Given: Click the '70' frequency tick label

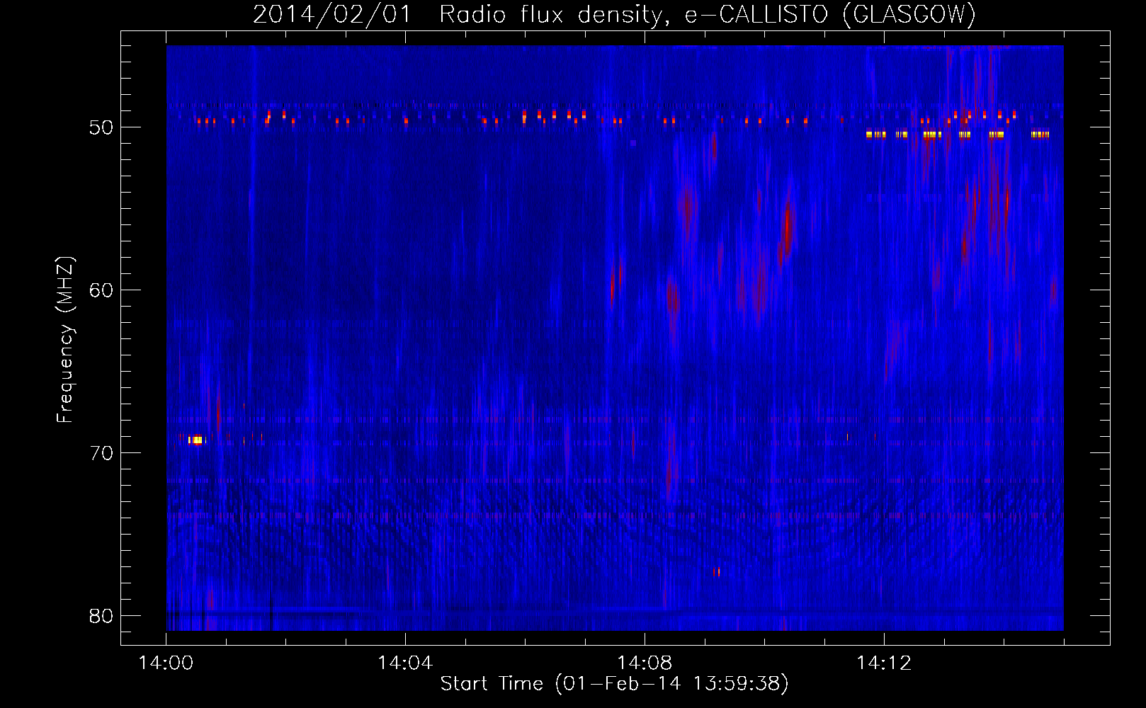Looking at the screenshot, I should click(x=101, y=453).
